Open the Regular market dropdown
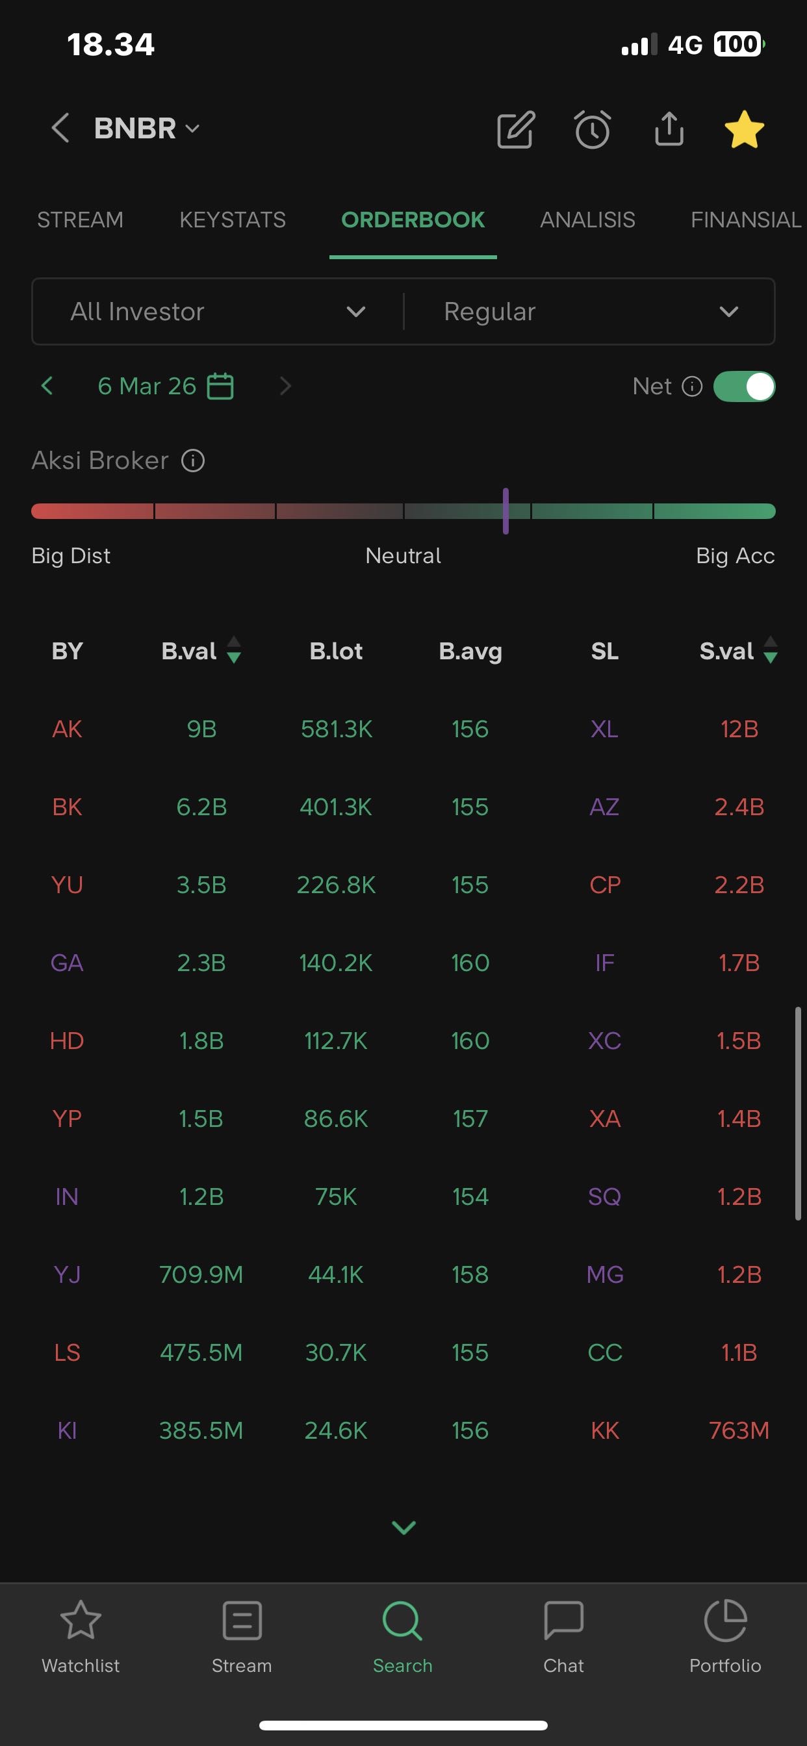The width and height of the screenshot is (807, 1746). 590,312
